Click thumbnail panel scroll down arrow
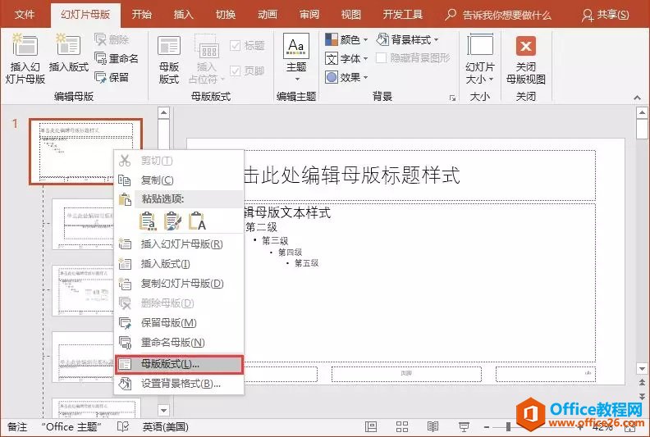The image size is (650, 437). pos(164,410)
